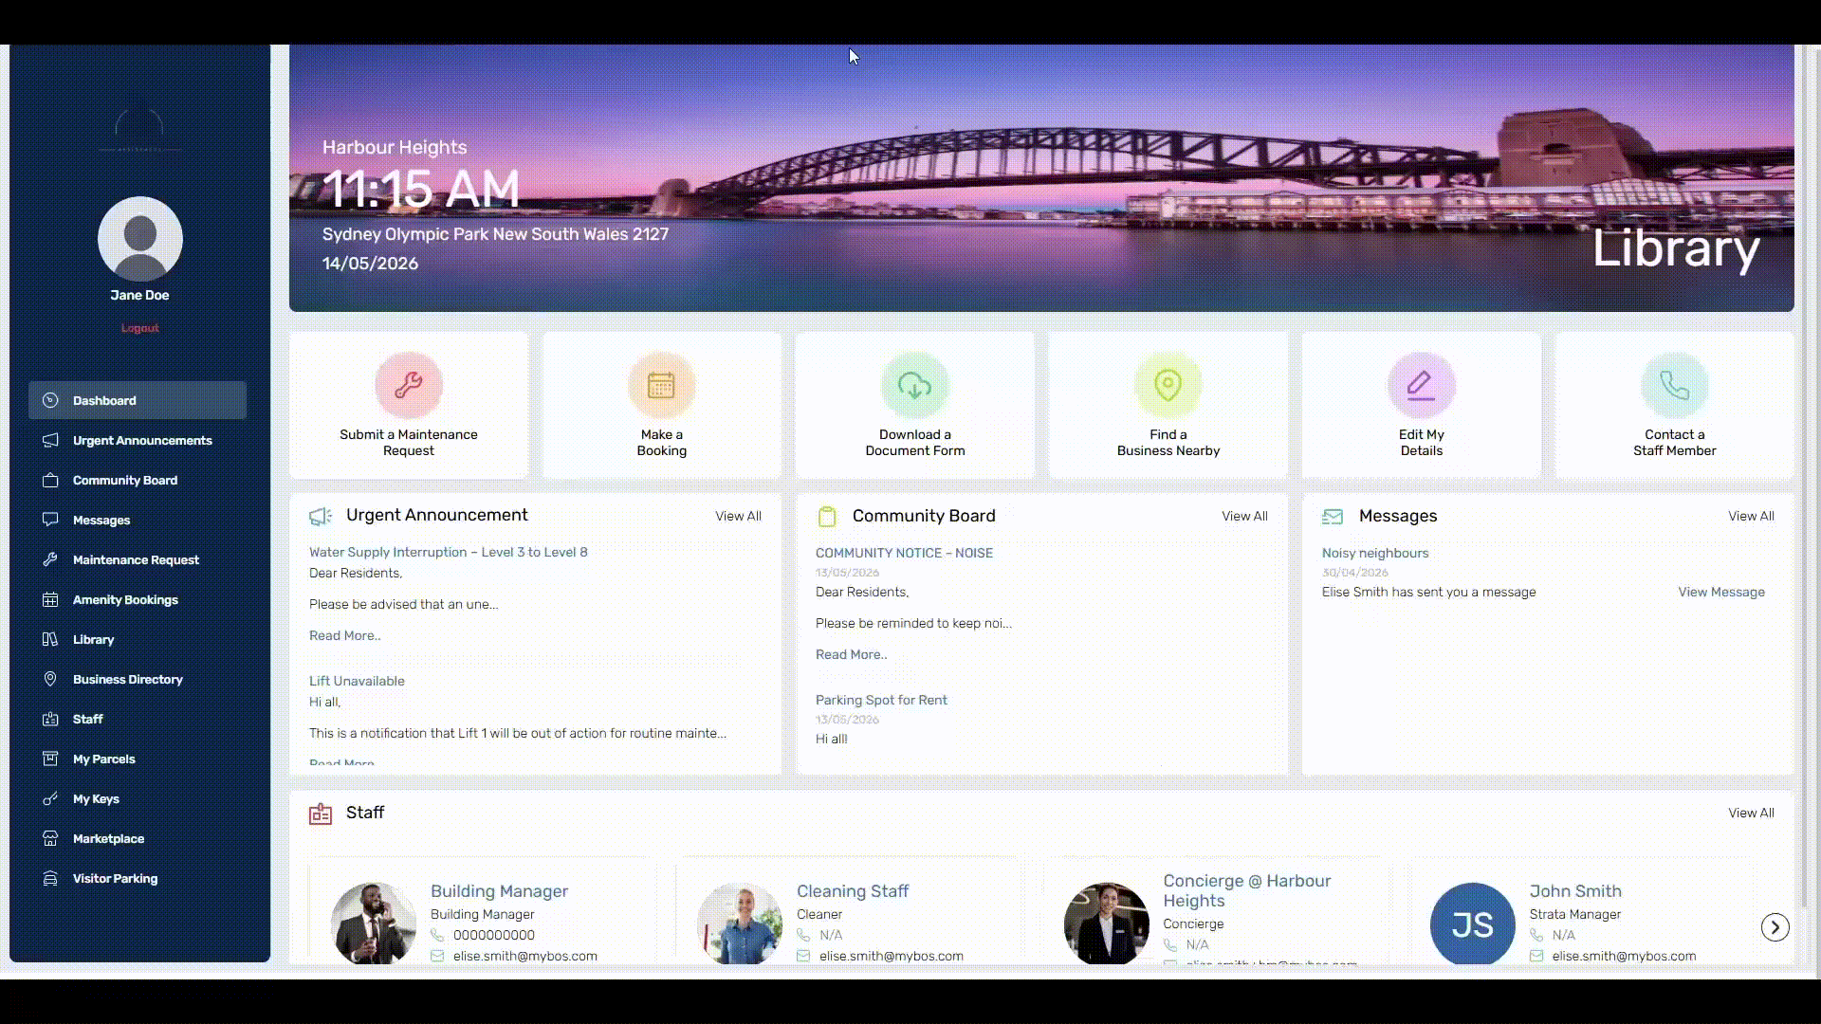This screenshot has width=1821, height=1024.
Task: Click the My Keys key sidebar icon
Action: pos(50,798)
